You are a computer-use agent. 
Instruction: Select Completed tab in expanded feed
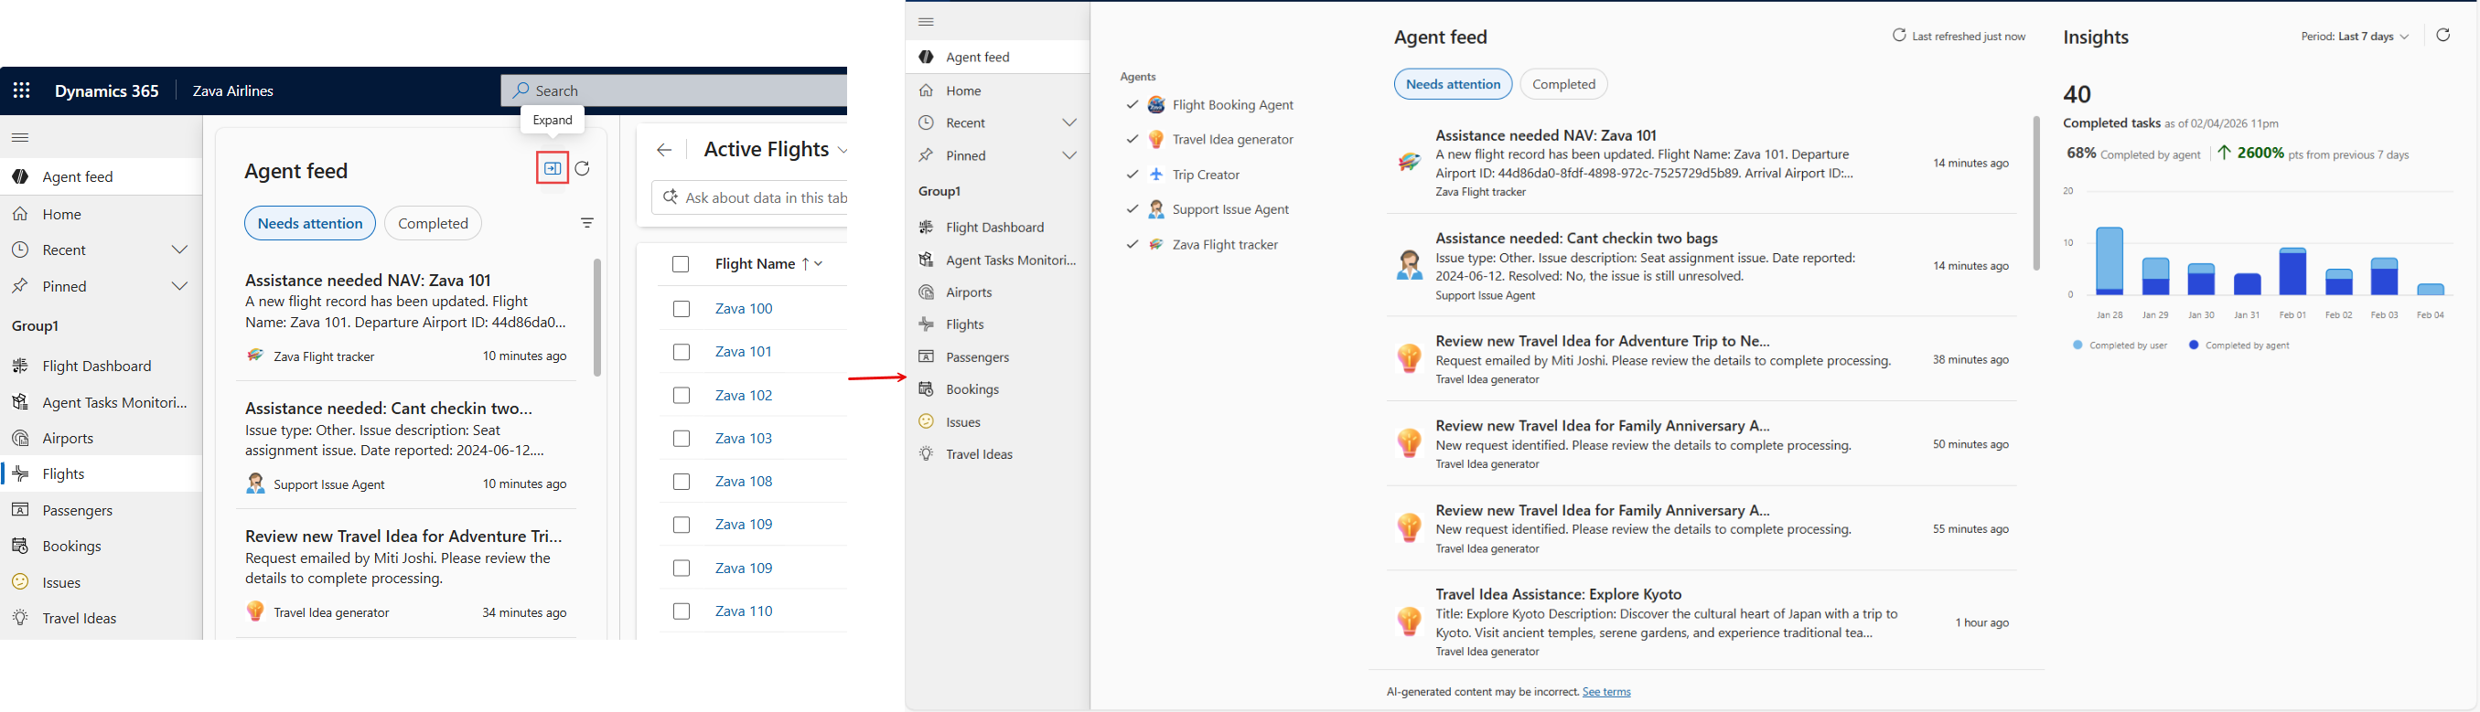1563,84
